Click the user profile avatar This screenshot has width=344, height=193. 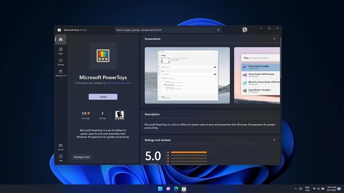245,30
